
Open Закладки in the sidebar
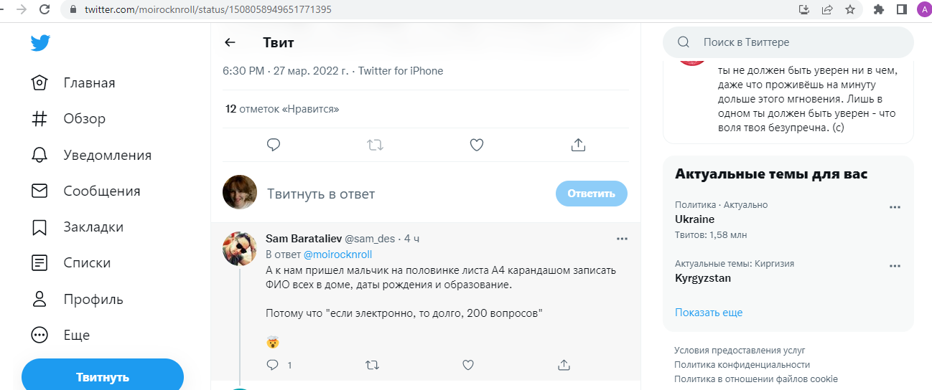point(93,227)
